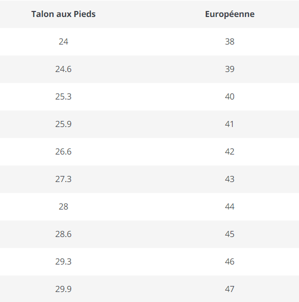
Task: Click the European size 39 value
Action: pyautogui.click(x=229, y=69)
